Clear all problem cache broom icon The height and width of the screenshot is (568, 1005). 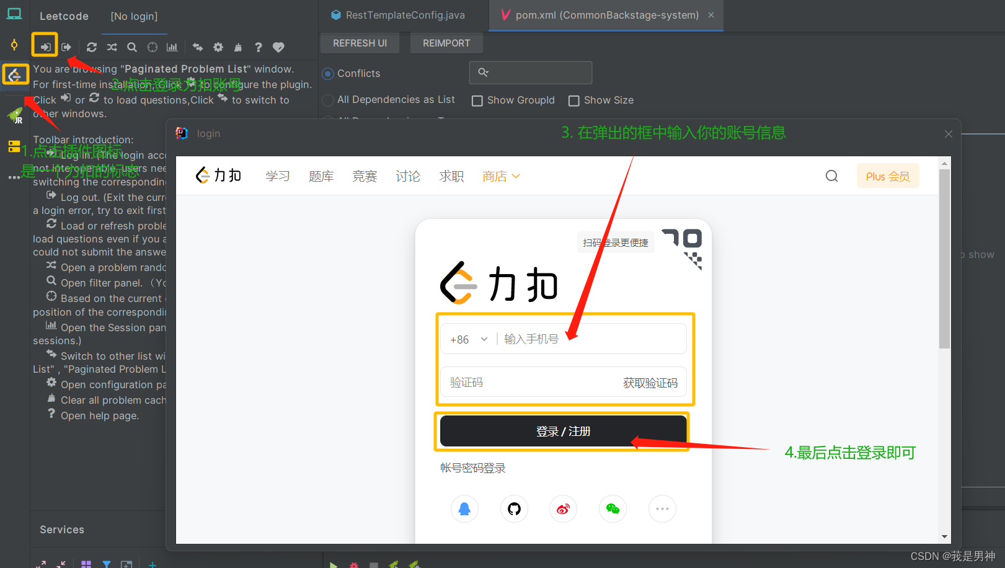click(238, 47)
